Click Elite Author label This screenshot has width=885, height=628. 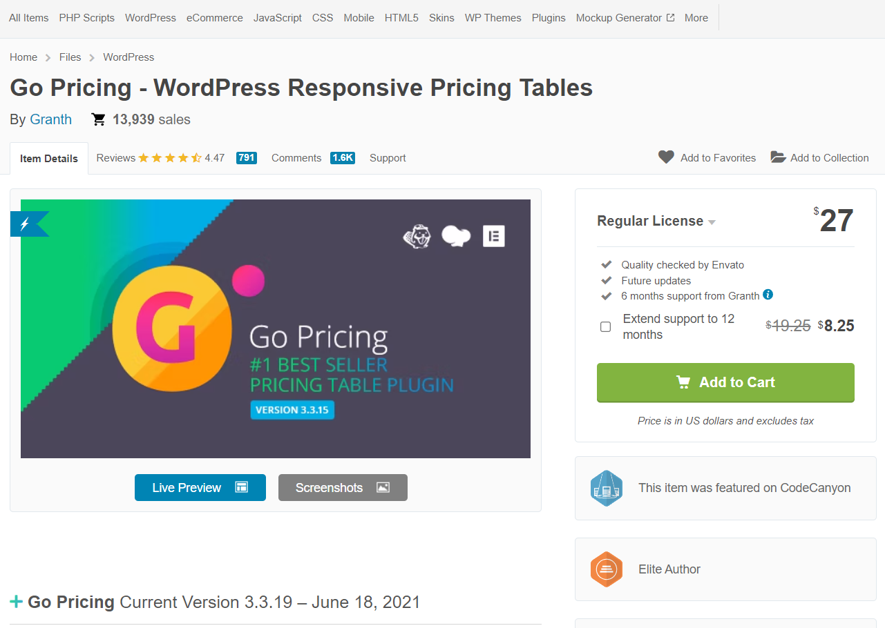(669, 569)
